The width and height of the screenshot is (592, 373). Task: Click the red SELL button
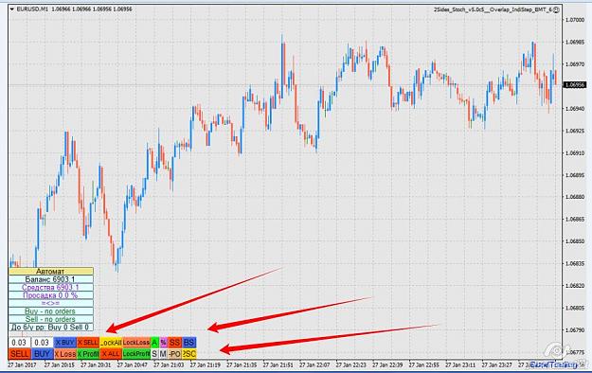pyautogui.click(x=19, y=354)
